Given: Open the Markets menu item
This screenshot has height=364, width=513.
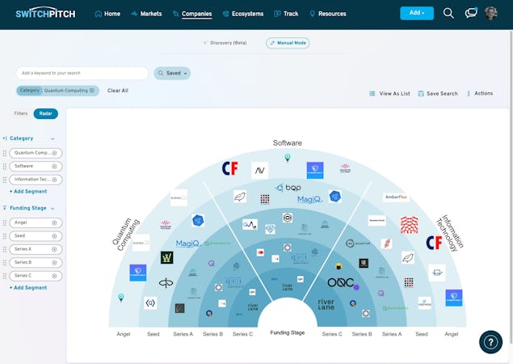Looking at the screenshot, I should pyautogui.click(x=146, y=14).
